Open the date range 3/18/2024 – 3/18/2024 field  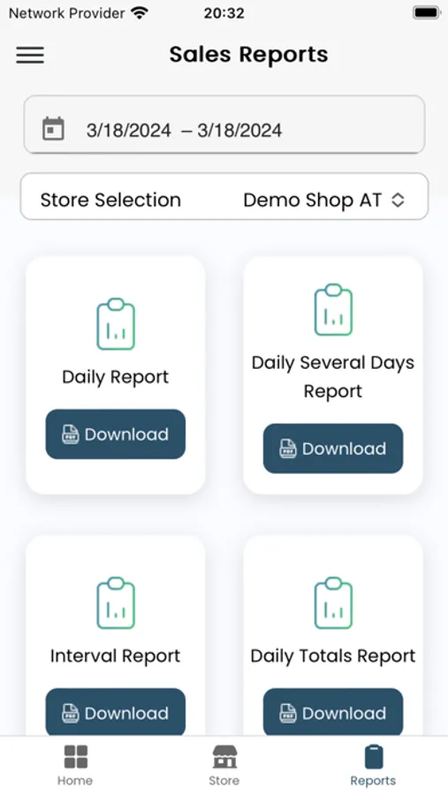(224, 125)
